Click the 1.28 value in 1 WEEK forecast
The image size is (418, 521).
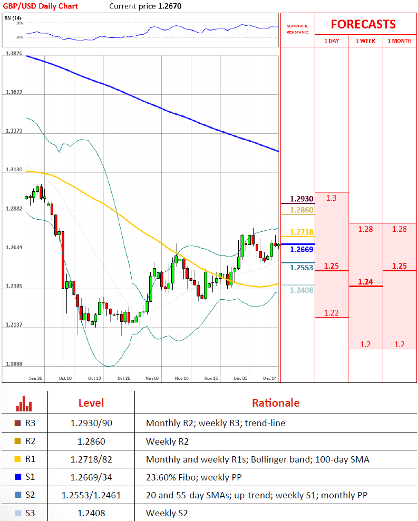pyautogui.click(x=365, y=229)
